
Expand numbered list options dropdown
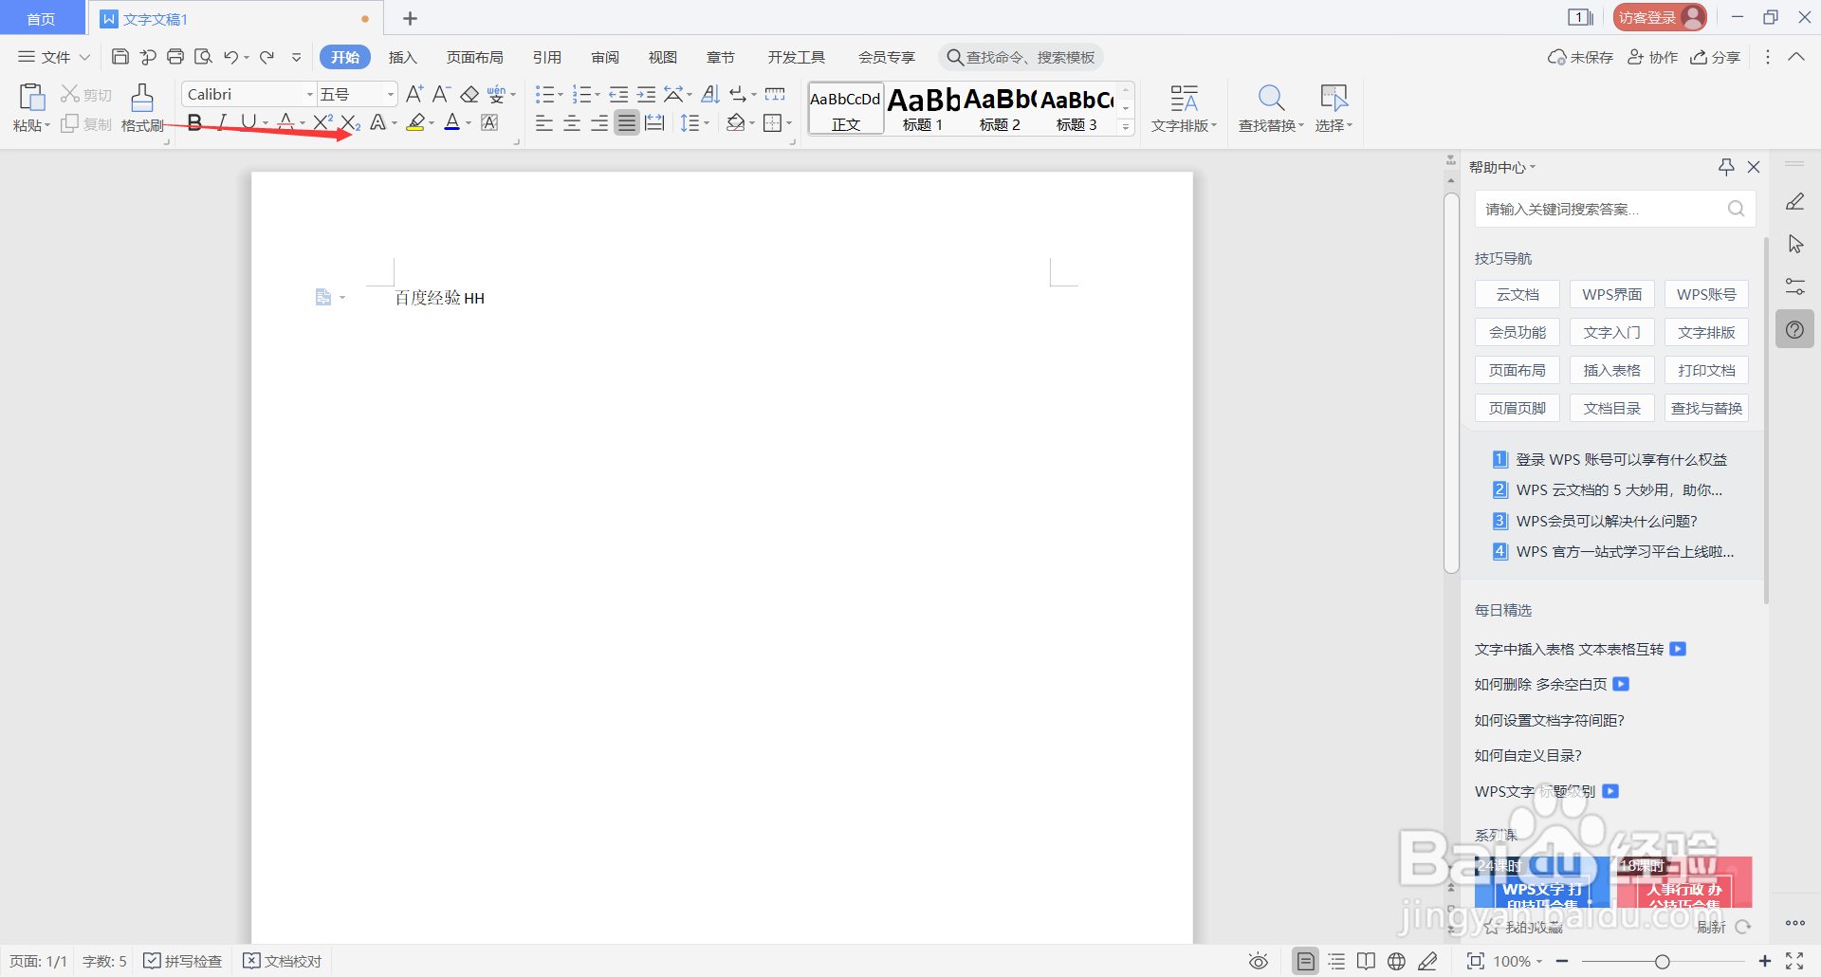tap(597, 95)
